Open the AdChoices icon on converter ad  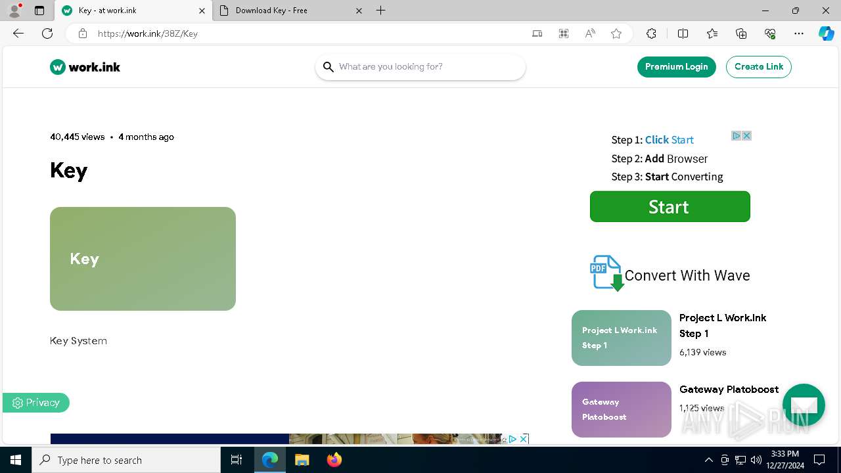[x=737, y=136]
